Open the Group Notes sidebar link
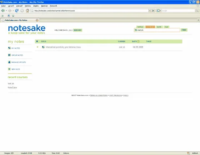This screenshot has width=200, height=155. 17,55
